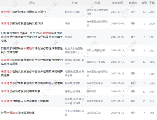Select date 2013-05-02
Screen dimensions: 157x120
[118, 37]
